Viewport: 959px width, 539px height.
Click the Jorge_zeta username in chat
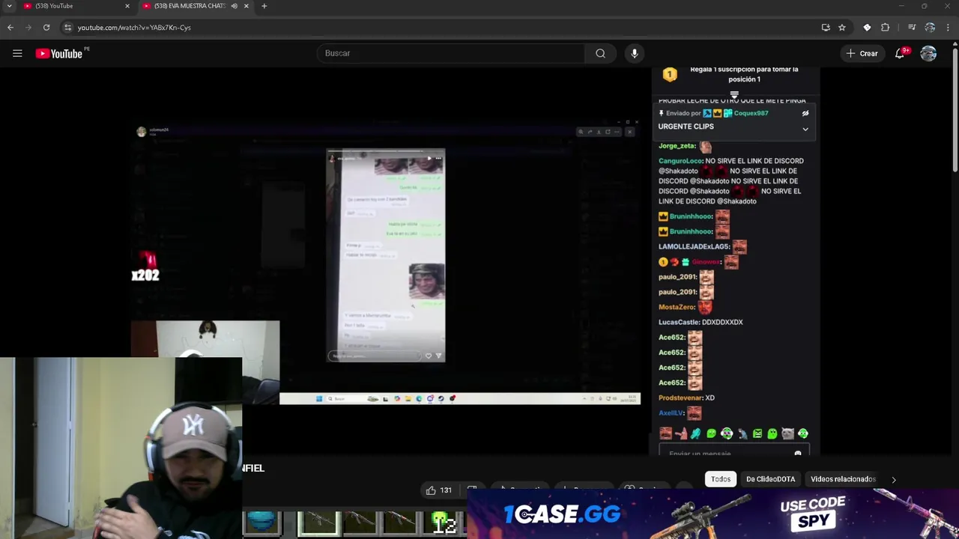coord(677,146)
